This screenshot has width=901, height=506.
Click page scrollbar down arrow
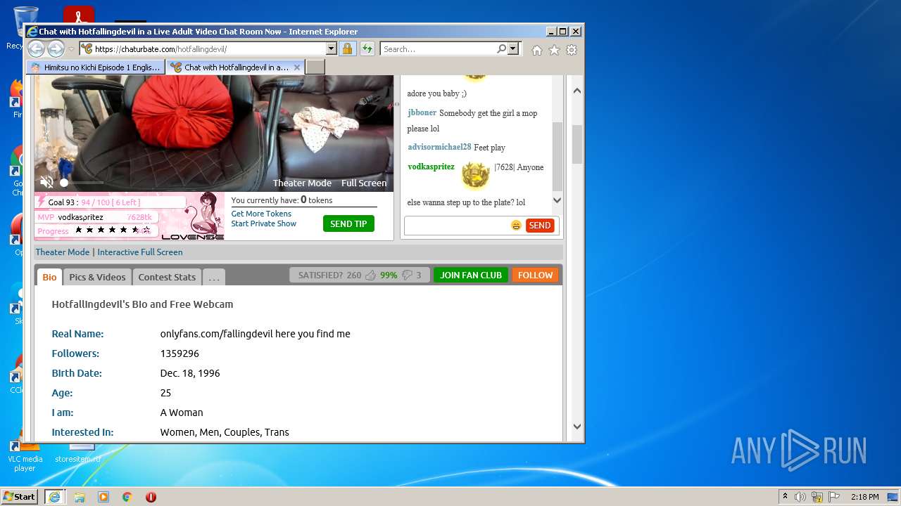click(577, 426)
